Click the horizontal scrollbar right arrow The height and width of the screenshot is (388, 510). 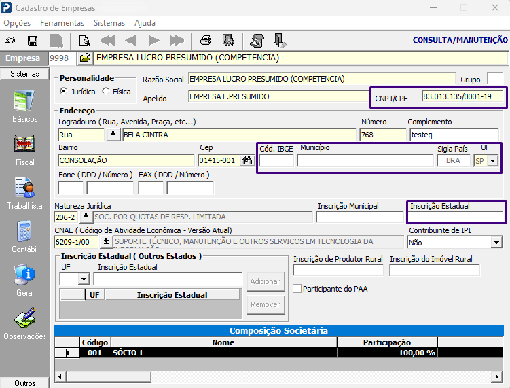(496, 376)
